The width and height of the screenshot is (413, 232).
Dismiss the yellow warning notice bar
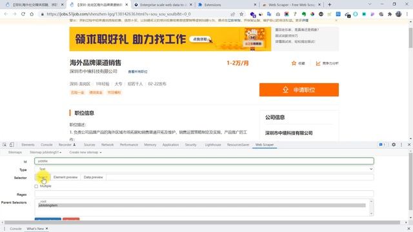pyautogui.click(x=336, y=20)
